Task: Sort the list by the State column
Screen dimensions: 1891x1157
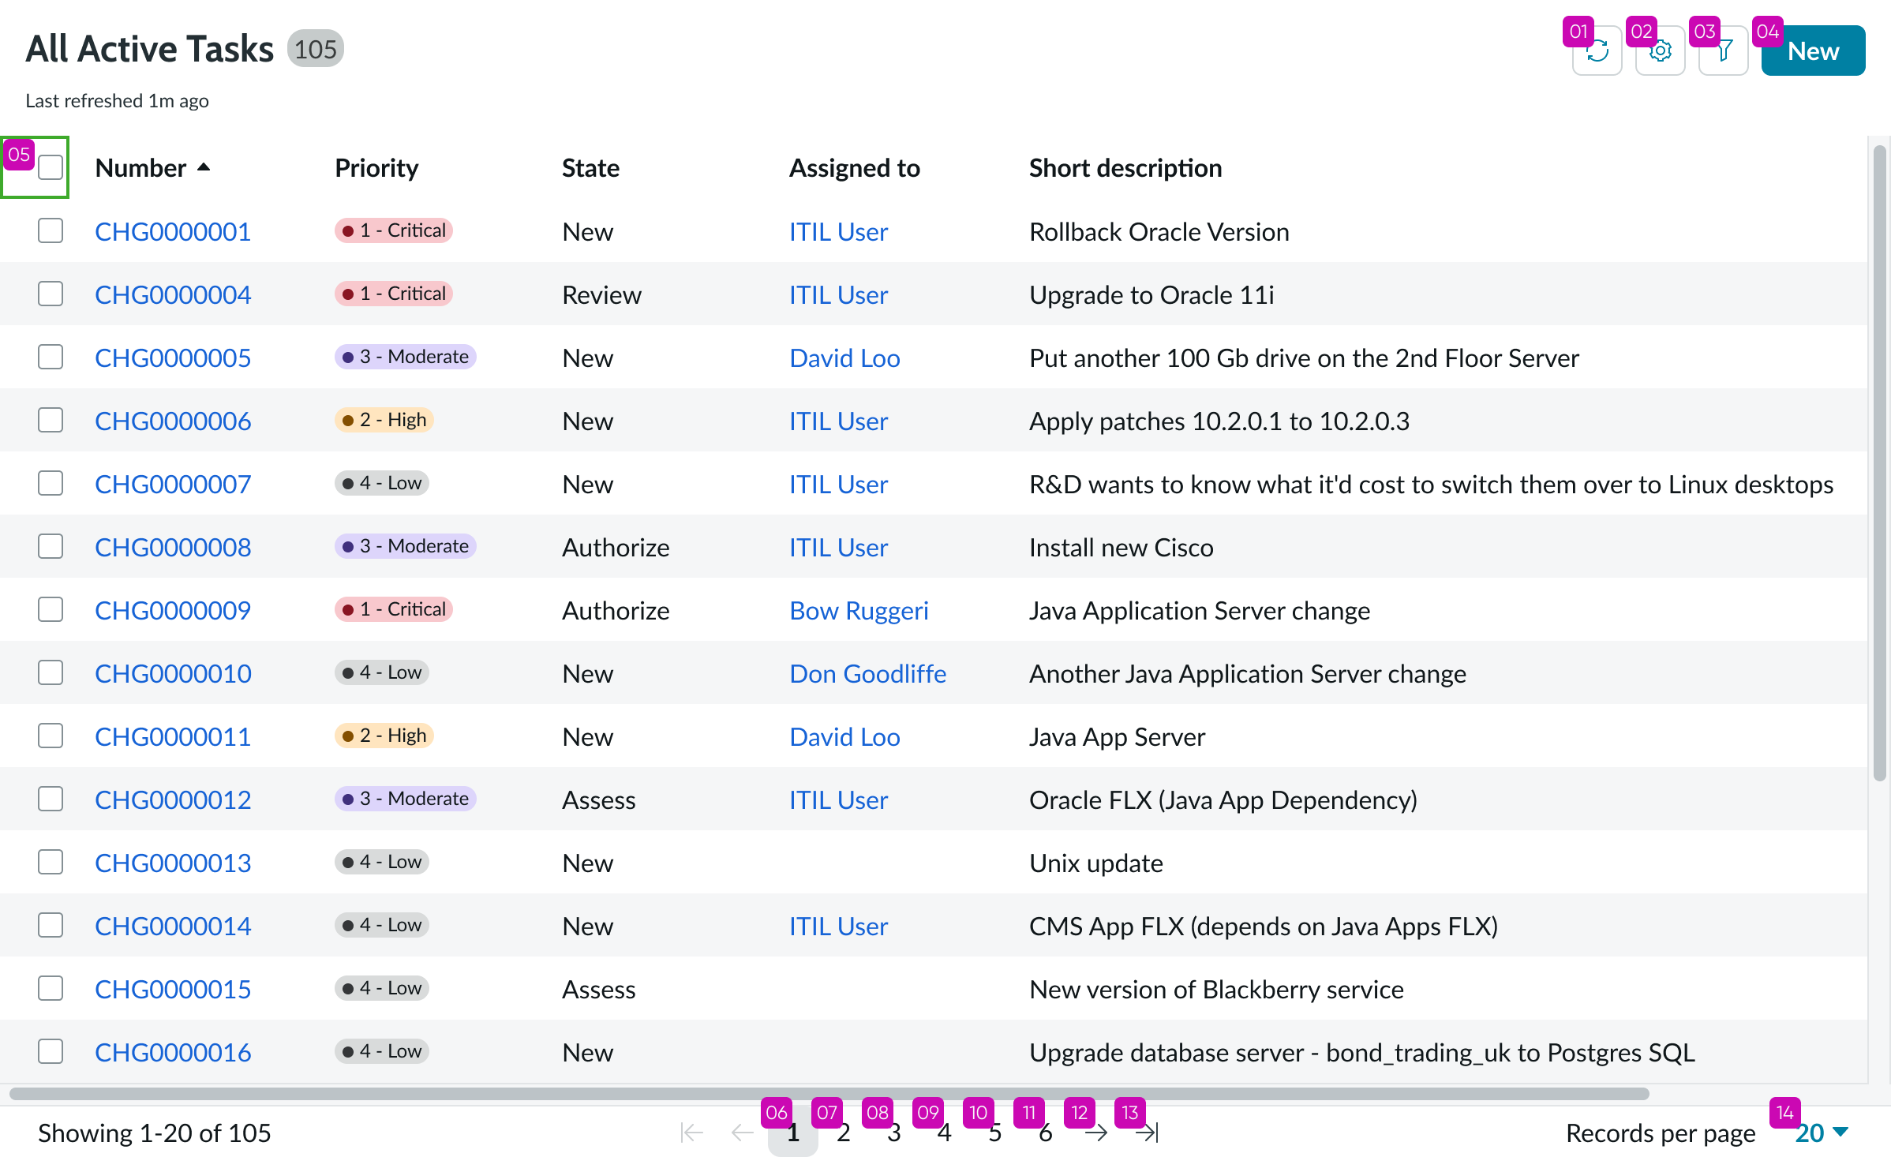Action: point(590,167)
